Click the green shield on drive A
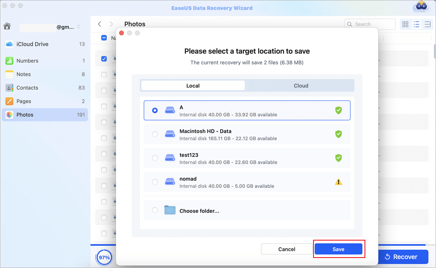Screen dimensions: 436x268 (338, 111)
